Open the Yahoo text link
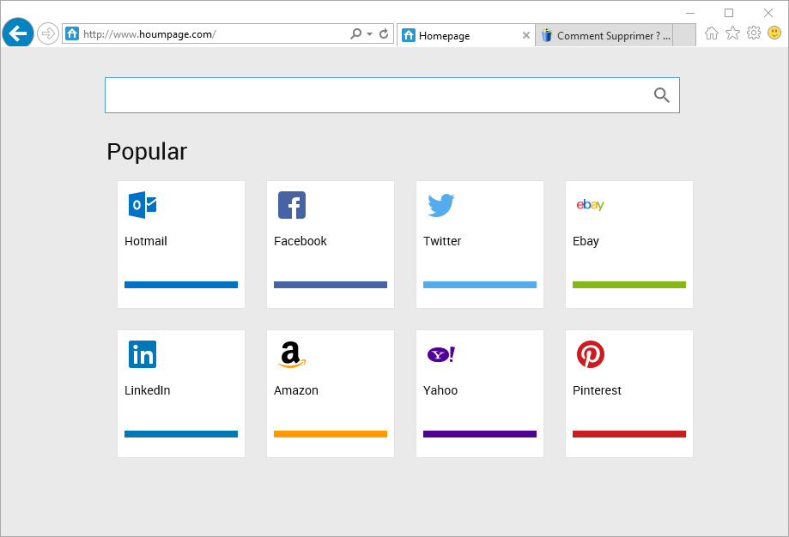 (440, 390)
